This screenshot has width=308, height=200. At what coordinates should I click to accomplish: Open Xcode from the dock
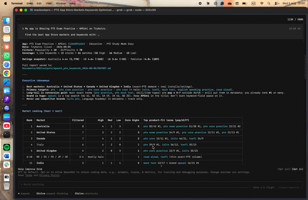pyautogui.click(x=7, y=82)
